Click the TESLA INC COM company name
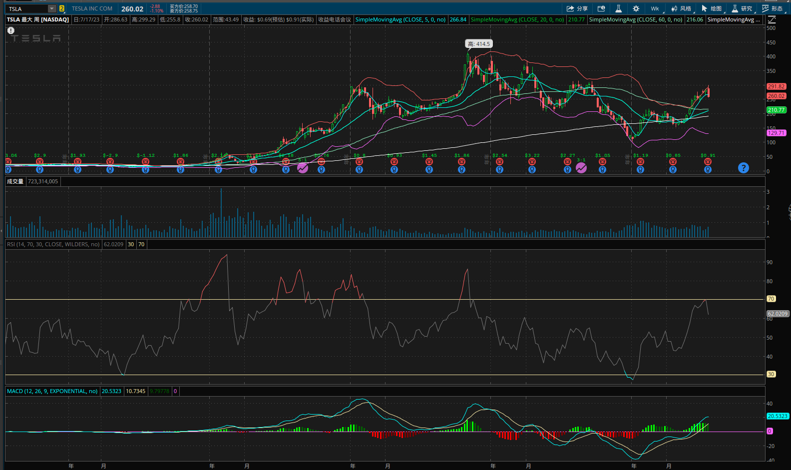The height and width of the screenshot is (470, 791). [92, 8]
